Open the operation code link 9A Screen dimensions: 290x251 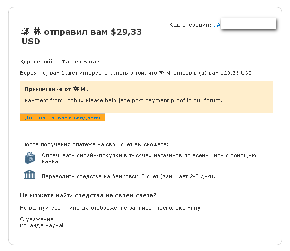(217, 25)
